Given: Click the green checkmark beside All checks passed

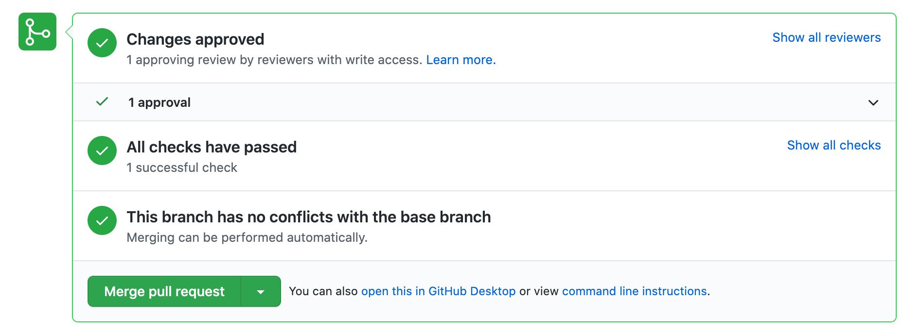Looking at the screenshot, I should [x=102, y=151].
